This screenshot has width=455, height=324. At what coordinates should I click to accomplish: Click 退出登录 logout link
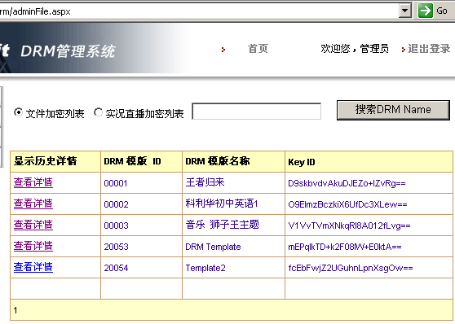[x=429, y=49]
